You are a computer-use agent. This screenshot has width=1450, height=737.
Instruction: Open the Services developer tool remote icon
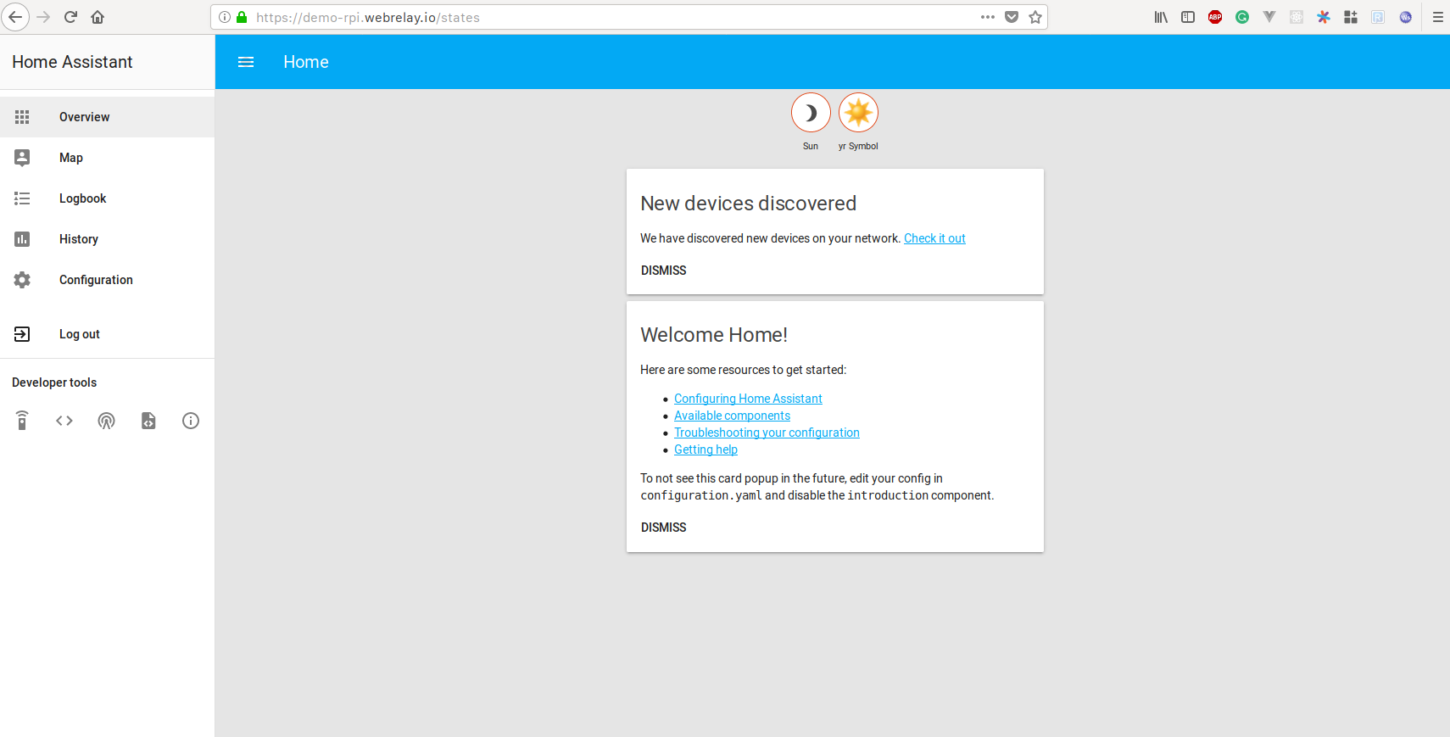coord(22,421)
